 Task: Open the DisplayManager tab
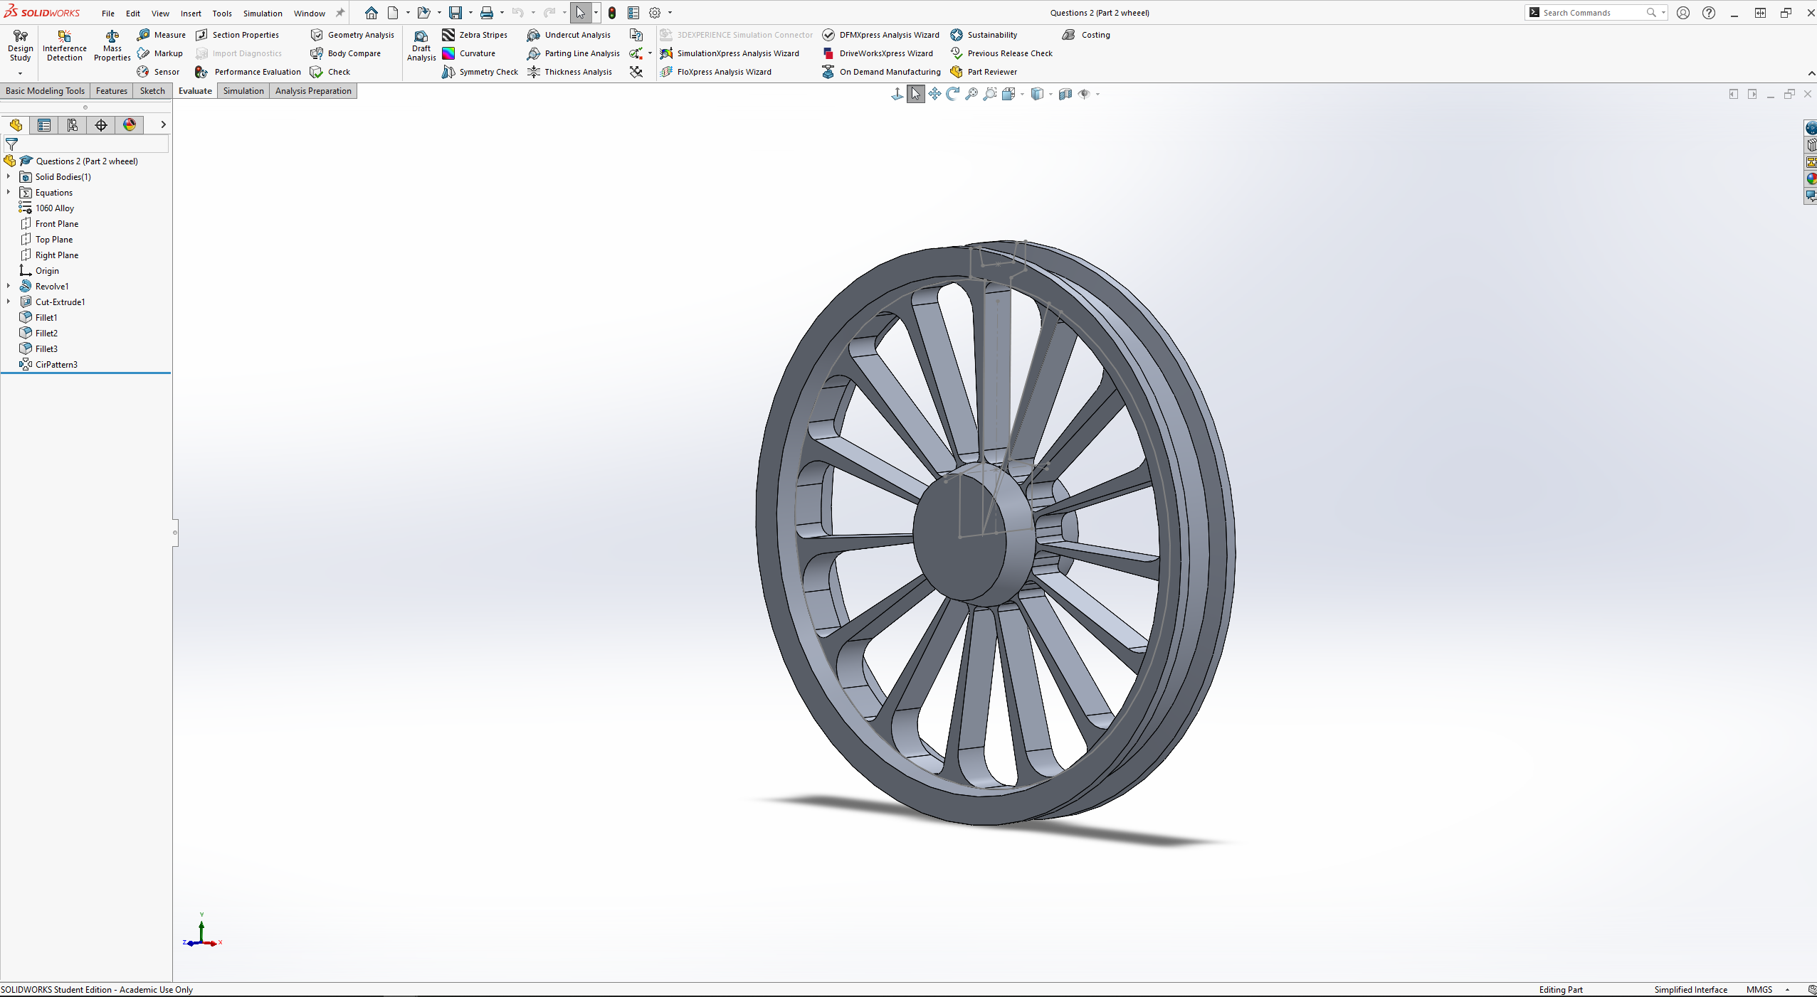(130, 125)
